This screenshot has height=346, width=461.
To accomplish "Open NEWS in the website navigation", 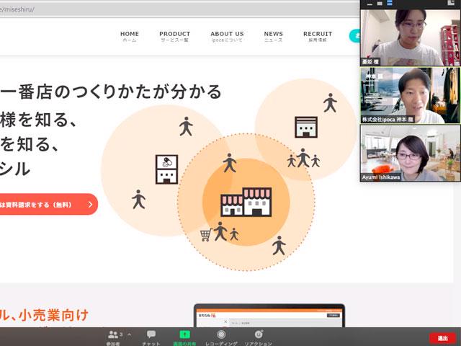I will tap(274, 37).
